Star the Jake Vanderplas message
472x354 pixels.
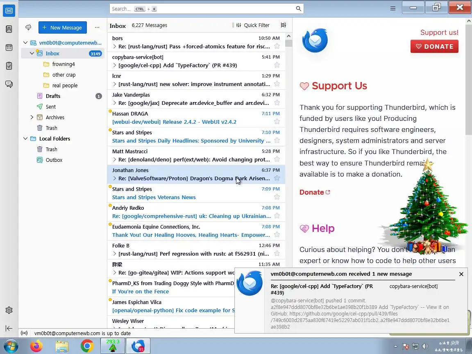[x=277, y=103]
